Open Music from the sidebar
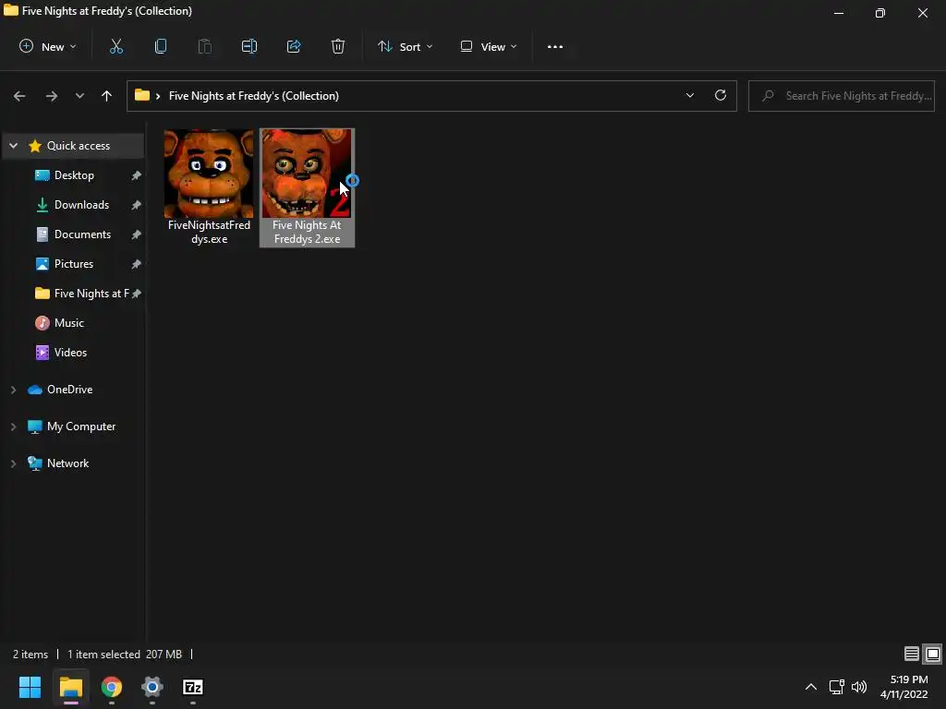The image size is (946, 709). click(x=68, y=323)
